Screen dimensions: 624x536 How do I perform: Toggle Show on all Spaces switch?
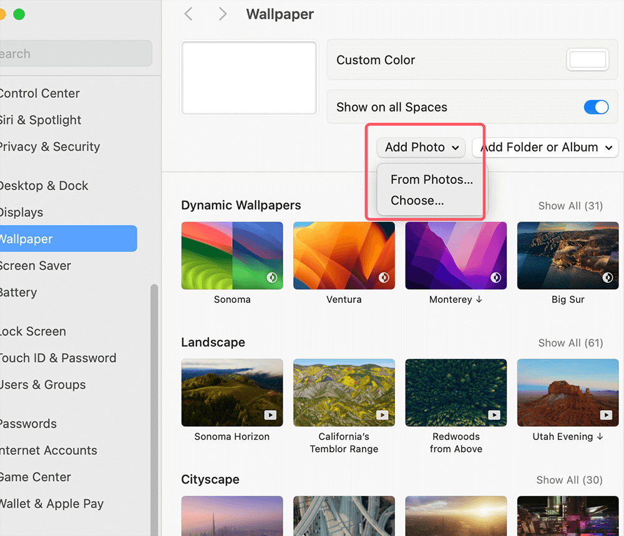click(x=596, y=107)
